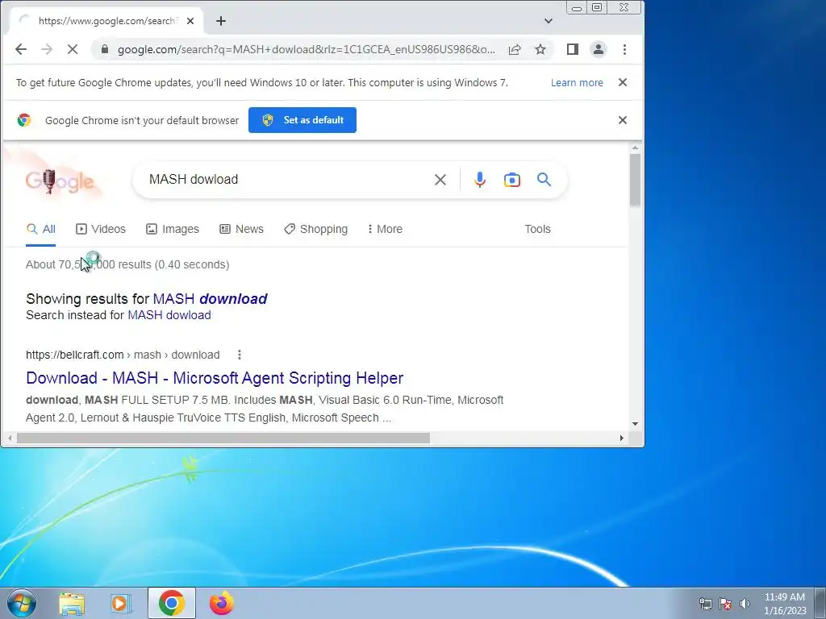Search by image with camera icon

[x=512, y=180]
